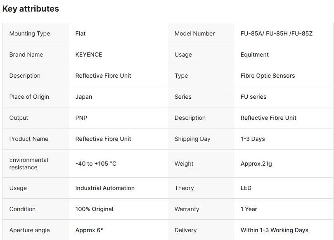Click the PNP output value
The width and height of the screenshot is (334, 240).
81,118
